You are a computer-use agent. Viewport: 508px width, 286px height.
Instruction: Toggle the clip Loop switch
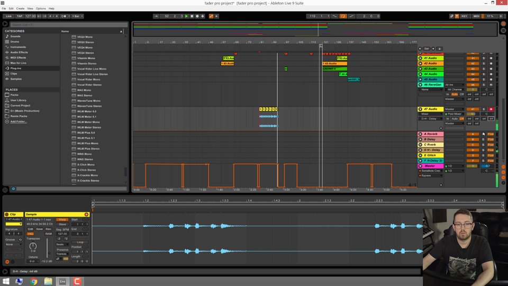coord(80,242)
